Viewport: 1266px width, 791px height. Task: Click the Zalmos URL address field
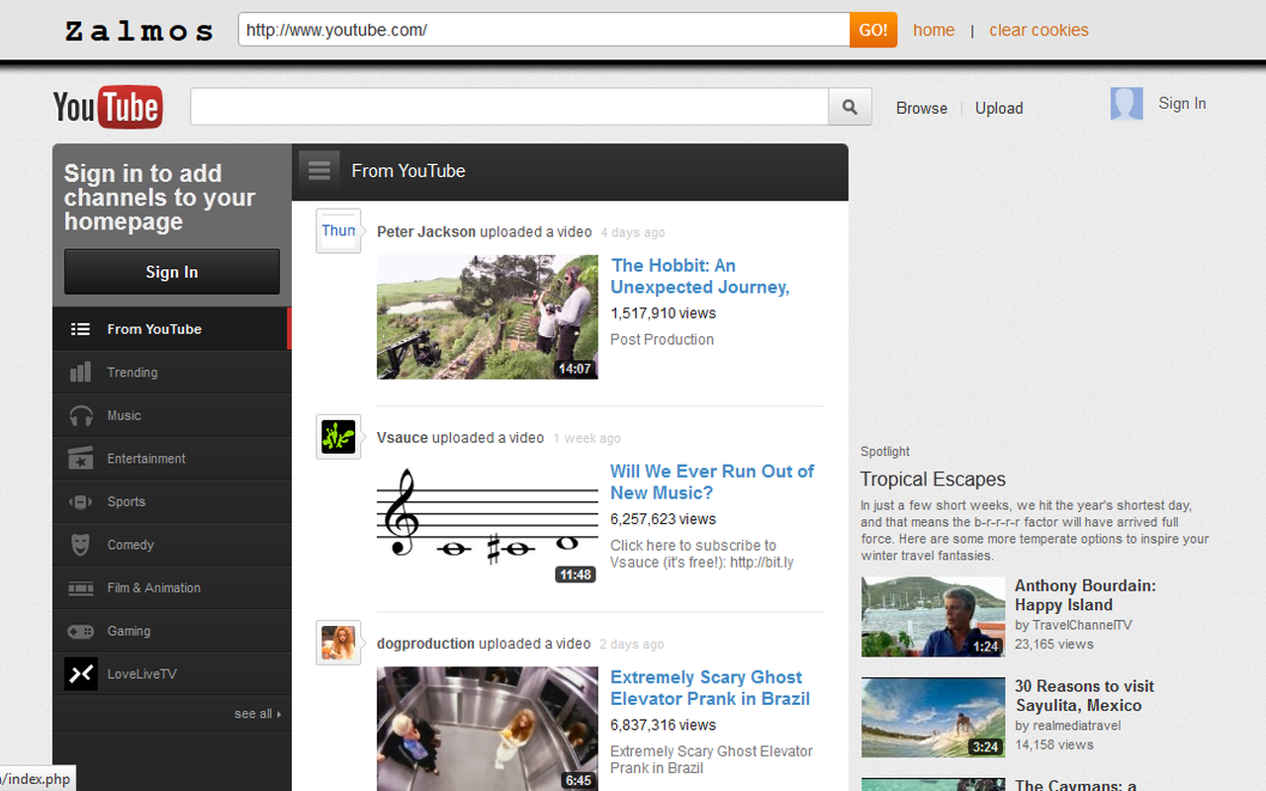point(544,30)
